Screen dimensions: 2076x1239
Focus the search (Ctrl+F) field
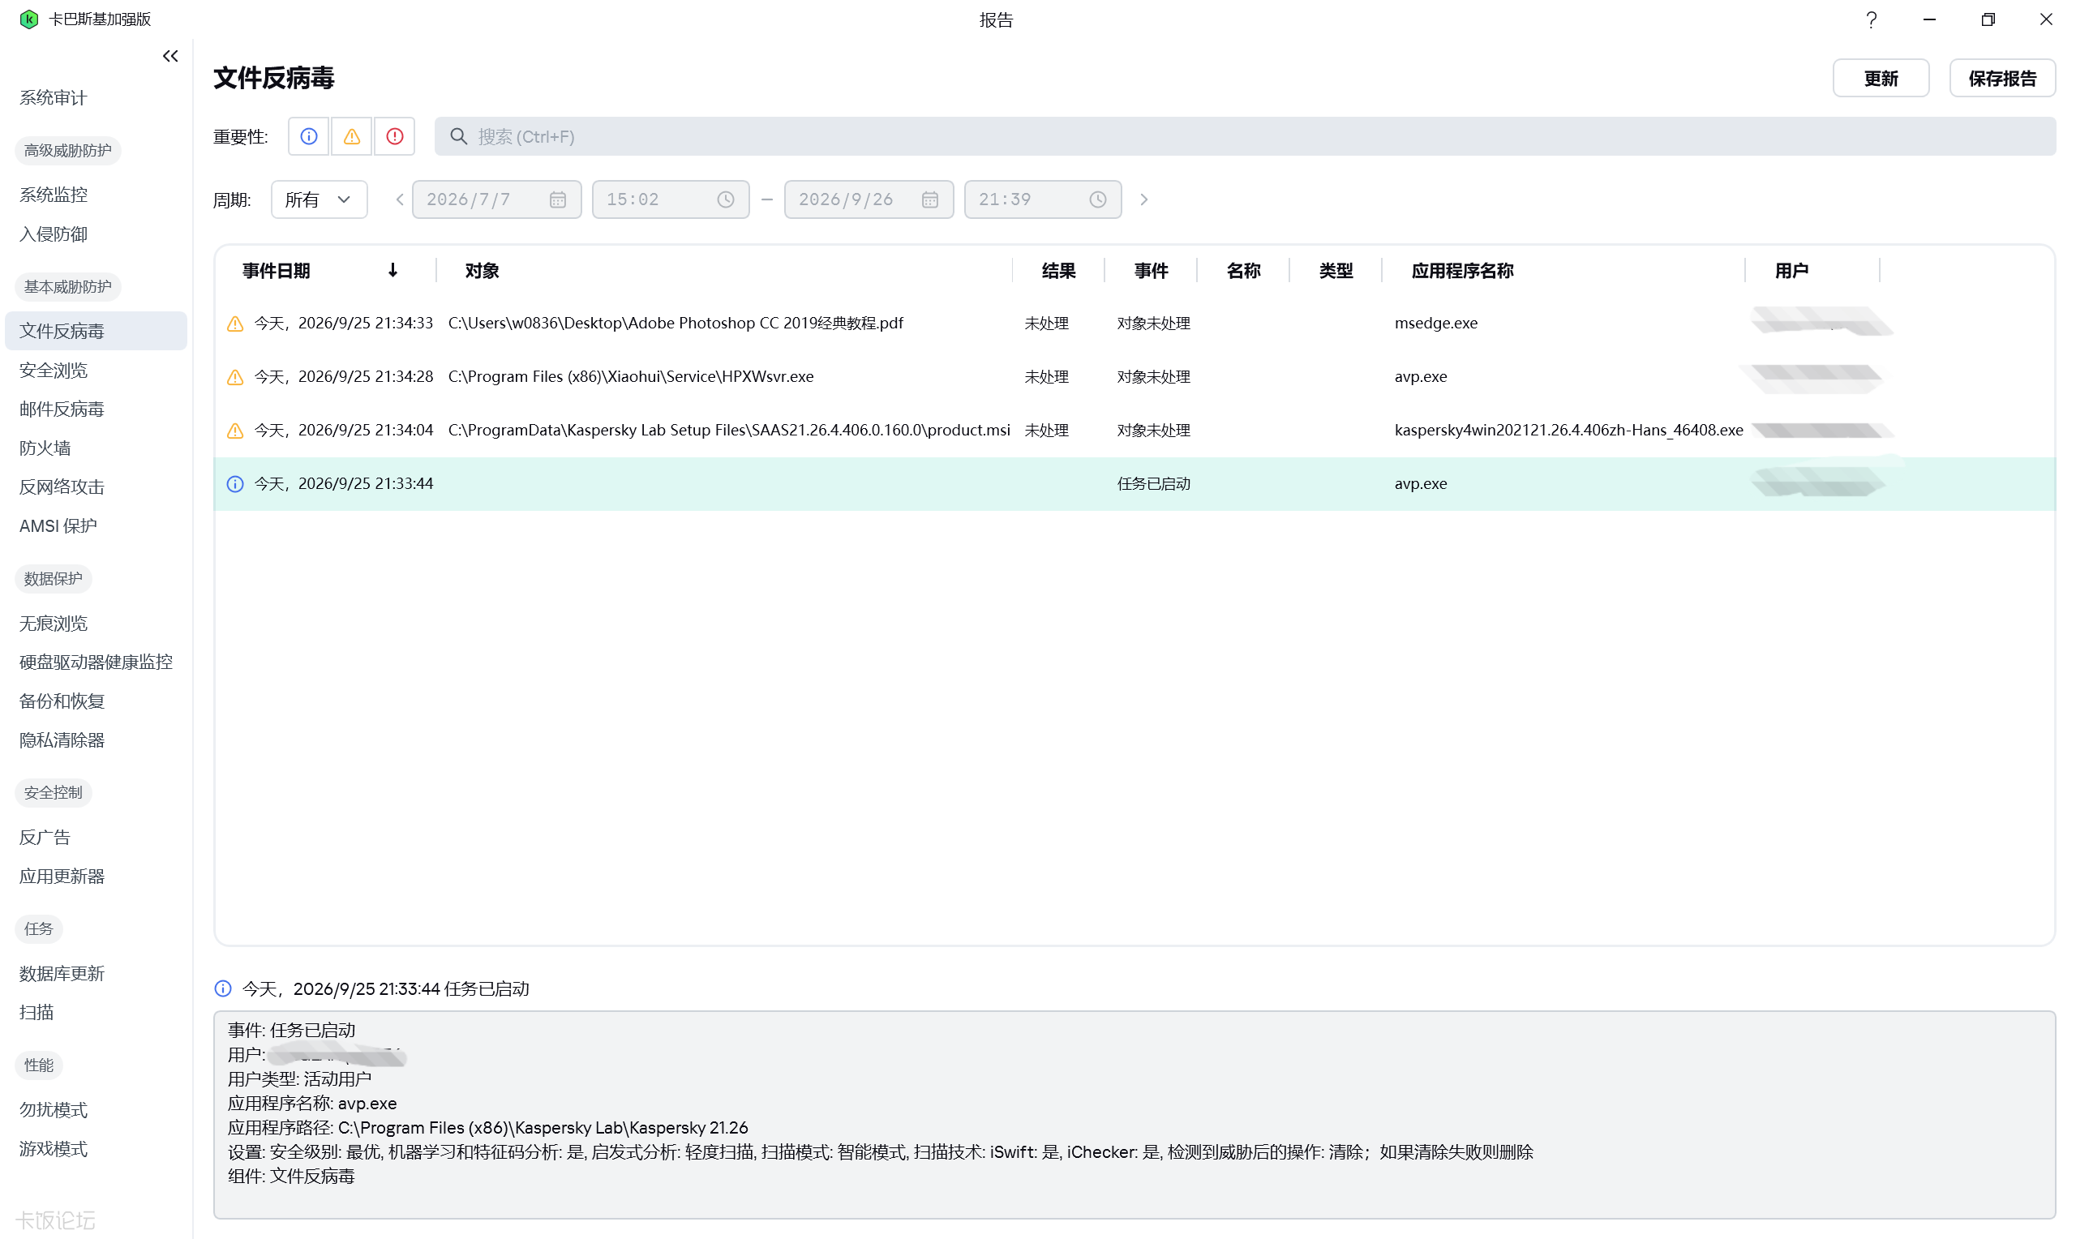tap(1245, 136)
